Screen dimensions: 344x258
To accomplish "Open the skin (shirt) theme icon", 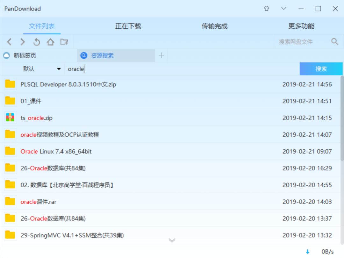I will point(267,9).
